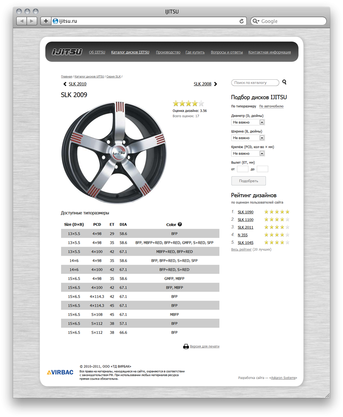Click the 'Всего оценок: 17' text
343x417 pixels.
pos(186,116)
